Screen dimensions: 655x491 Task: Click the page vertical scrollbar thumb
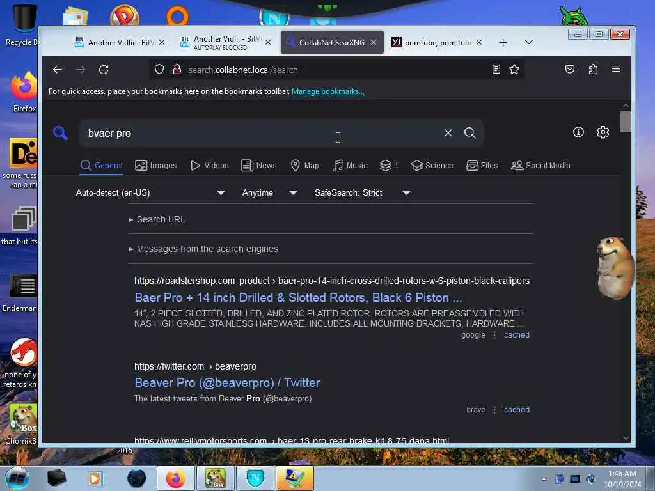click(626, 121)
